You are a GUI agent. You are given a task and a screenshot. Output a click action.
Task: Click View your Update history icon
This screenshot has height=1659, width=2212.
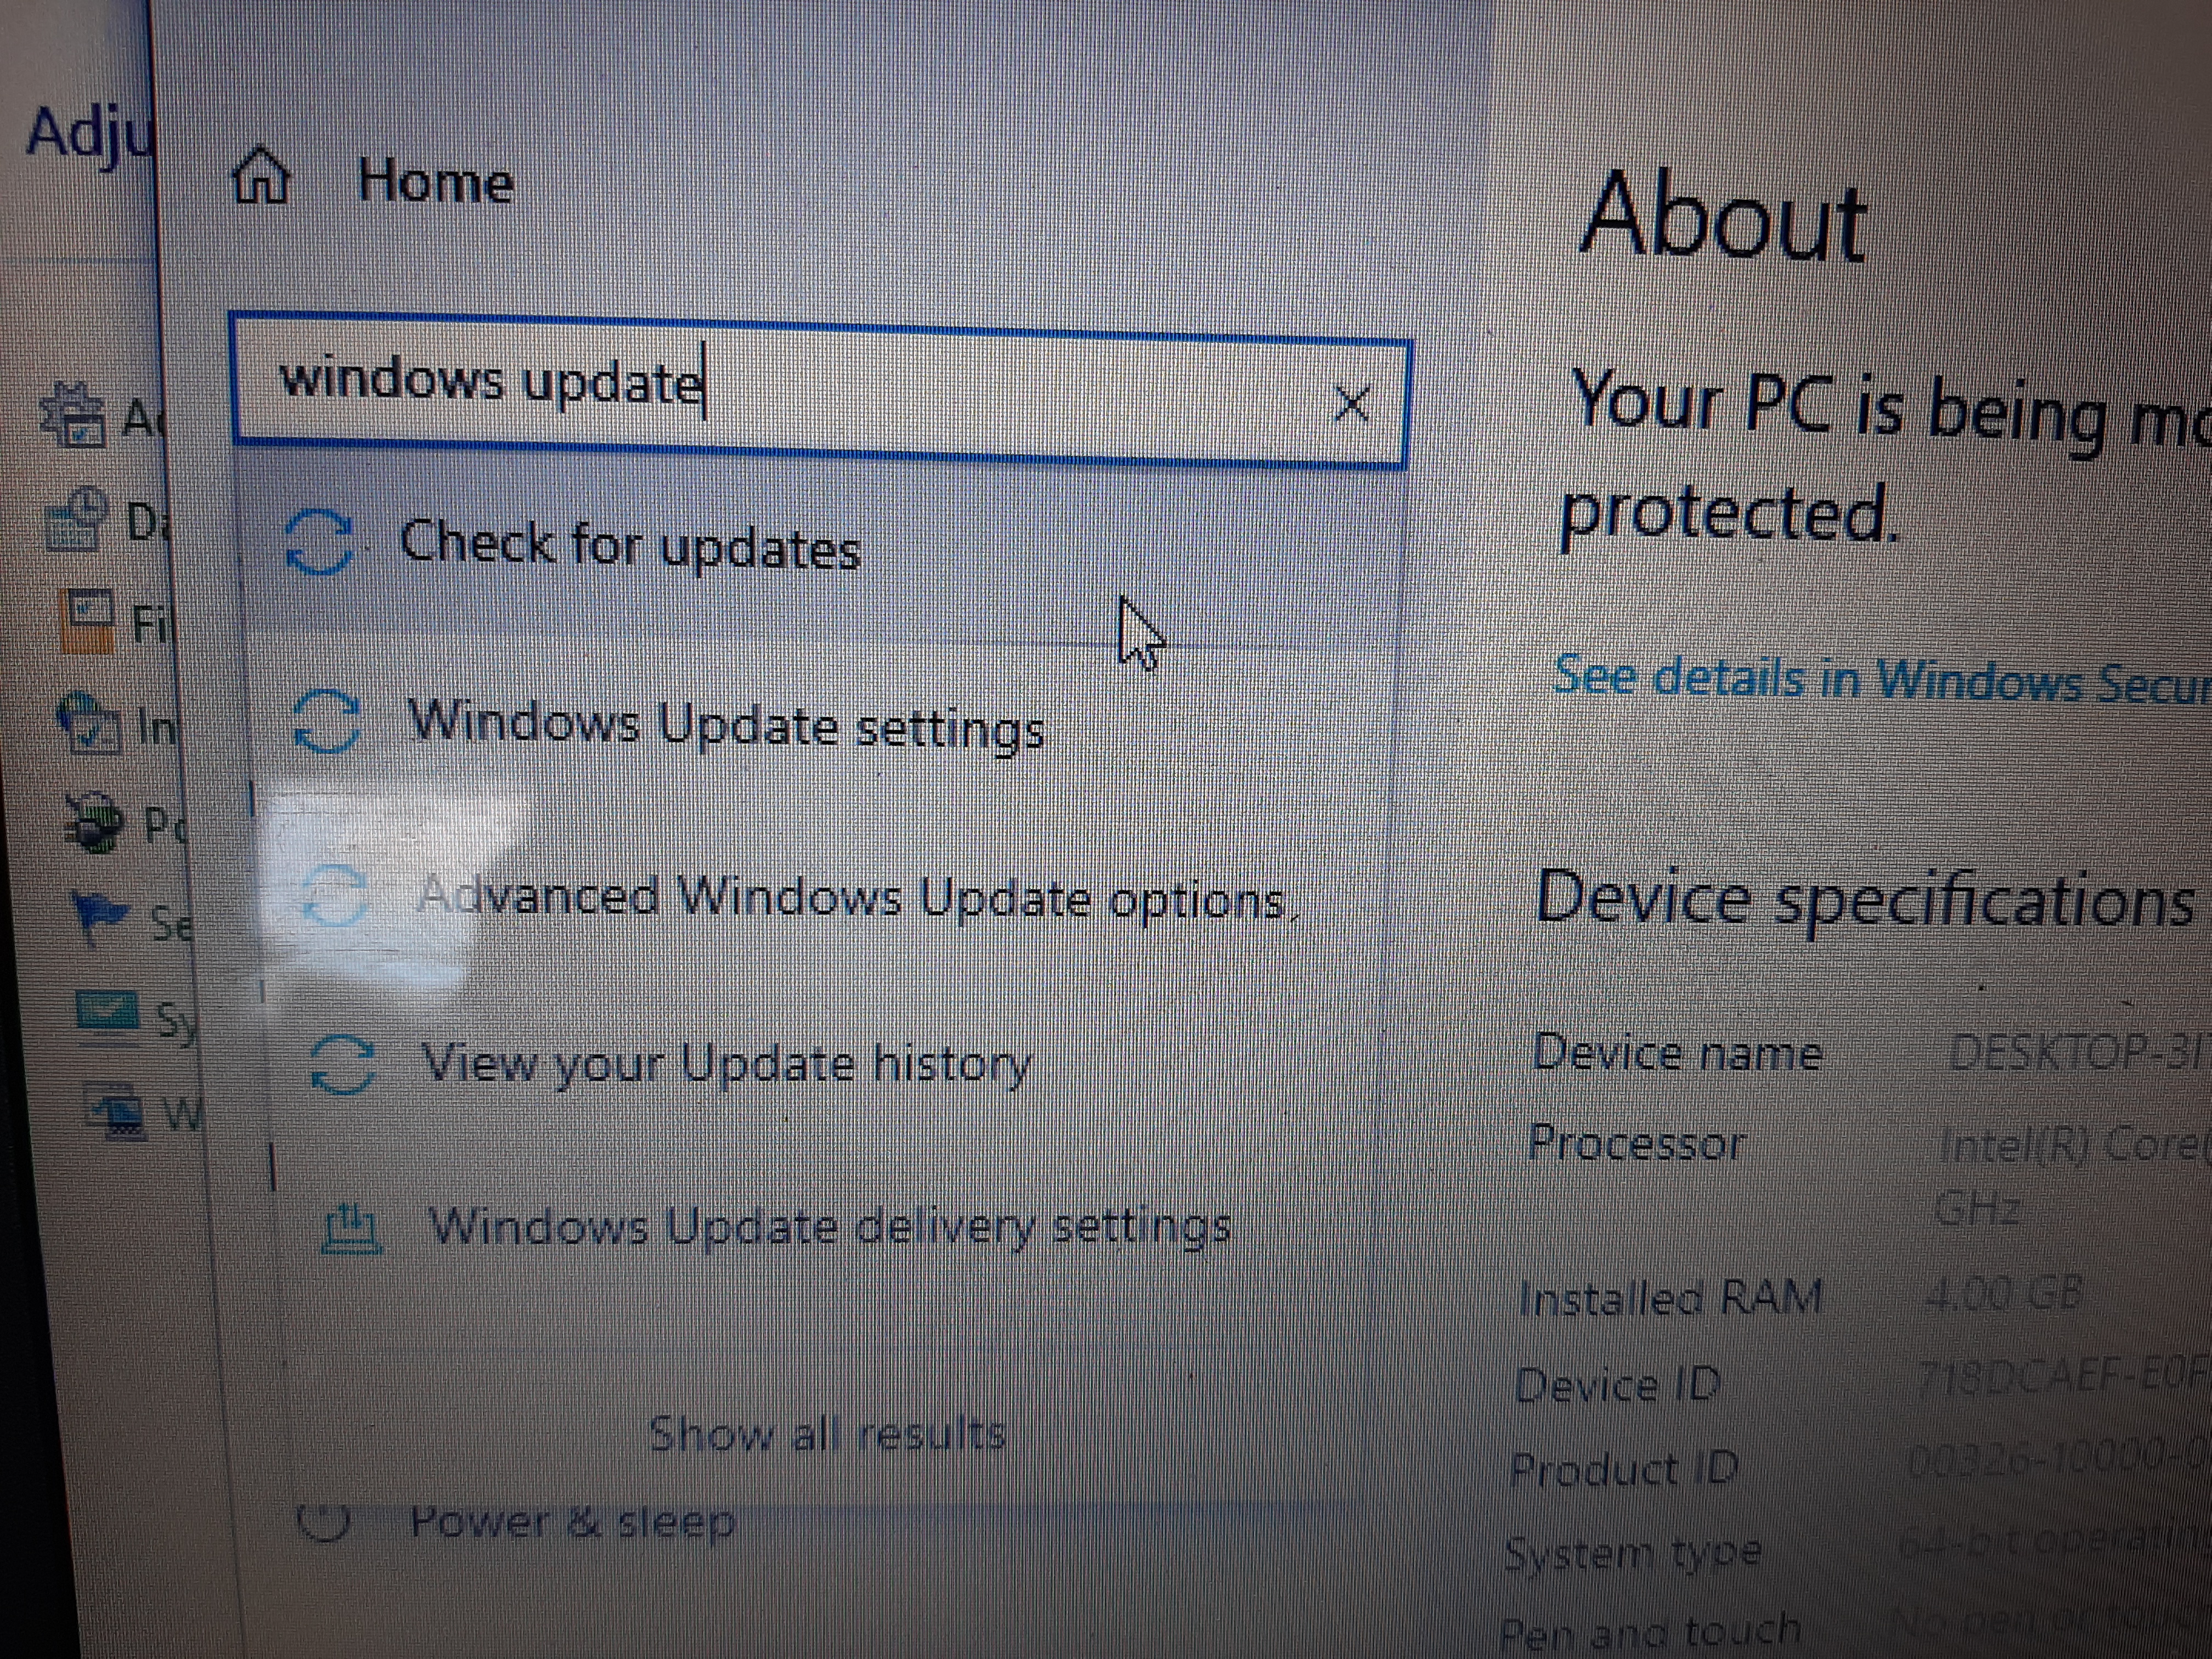click(343, 1064)
